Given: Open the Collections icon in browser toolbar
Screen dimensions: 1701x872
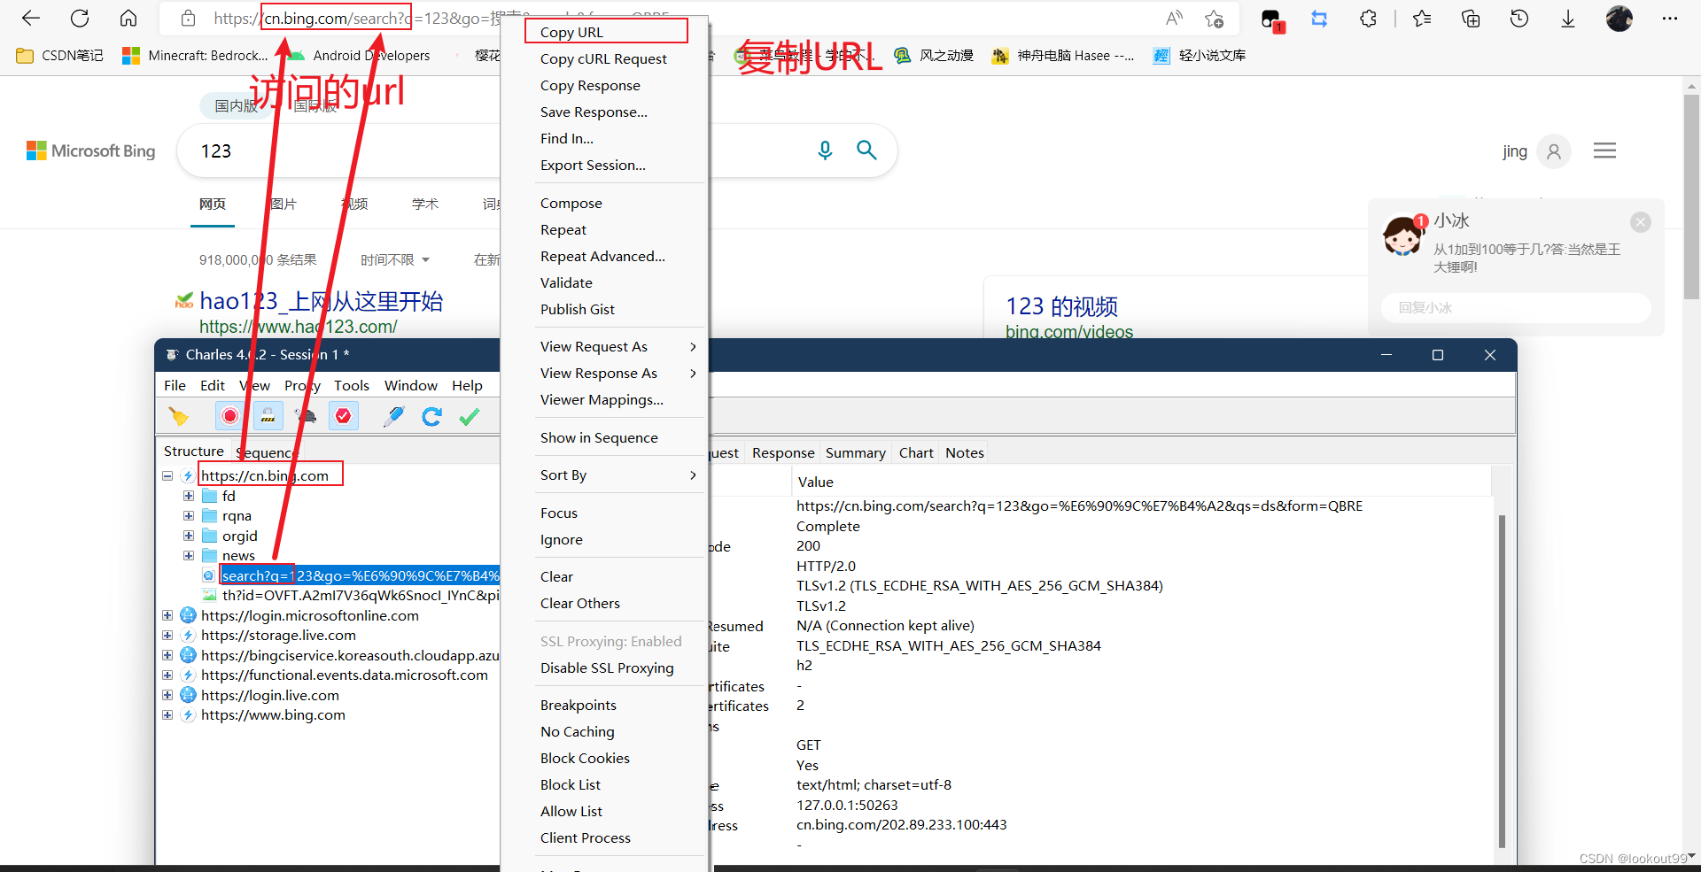Looking at the screenshot, I should (1471, 18).
